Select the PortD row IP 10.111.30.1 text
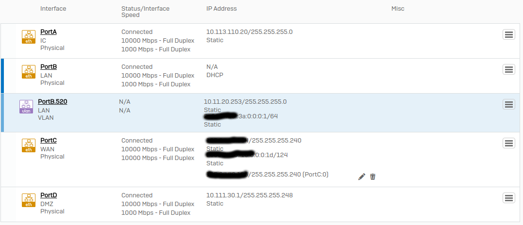This screenshot has height=225, width=523. coord(224,195)
